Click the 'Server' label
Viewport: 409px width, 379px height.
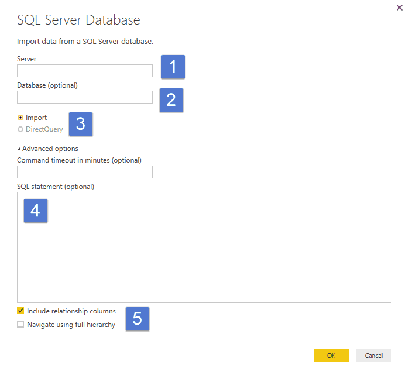point(26,59)
